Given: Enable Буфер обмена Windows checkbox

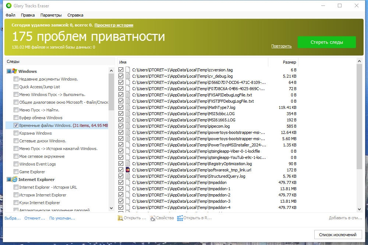Looking at the screenshot, I should 16,118.
